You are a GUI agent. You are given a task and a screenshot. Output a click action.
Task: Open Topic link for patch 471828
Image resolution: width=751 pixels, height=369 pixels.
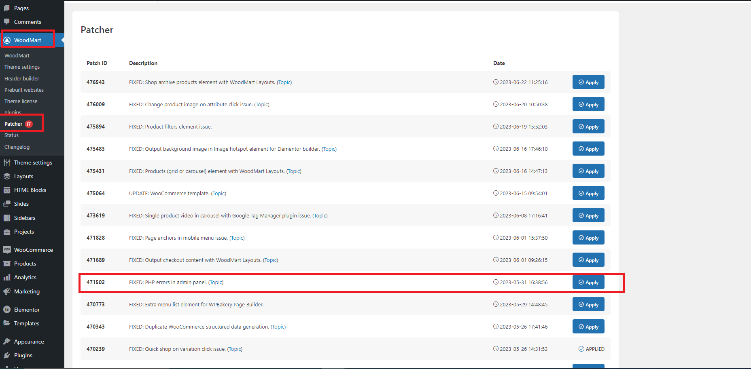[237, 238]
